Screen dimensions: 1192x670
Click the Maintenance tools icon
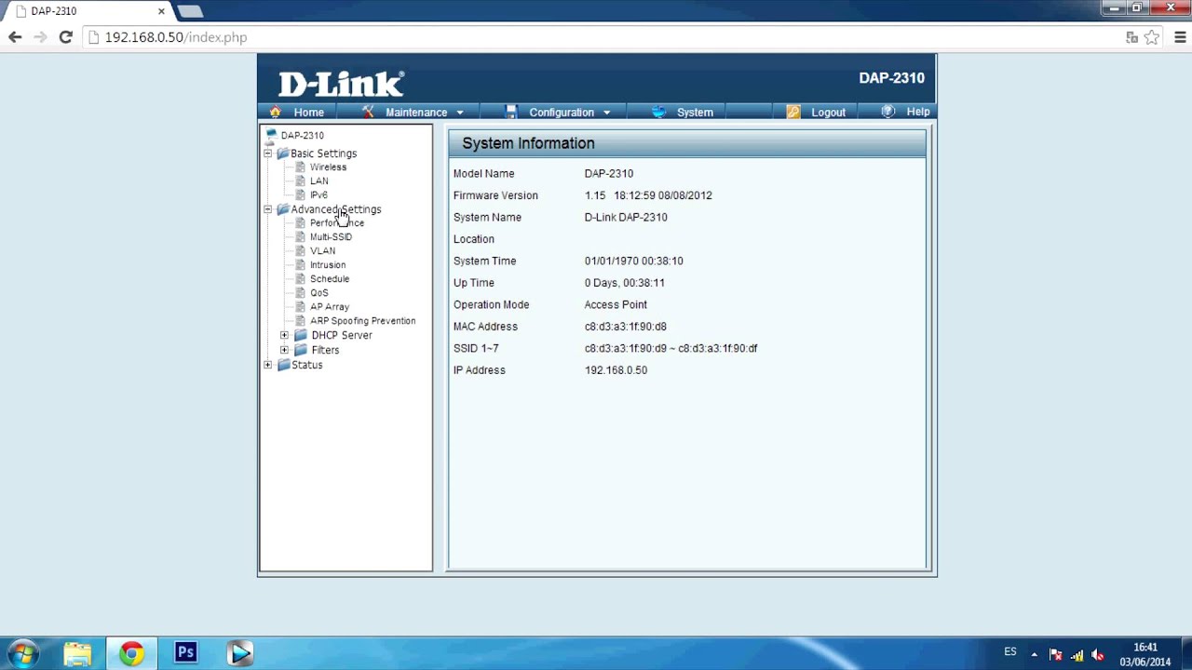point(368,112)
